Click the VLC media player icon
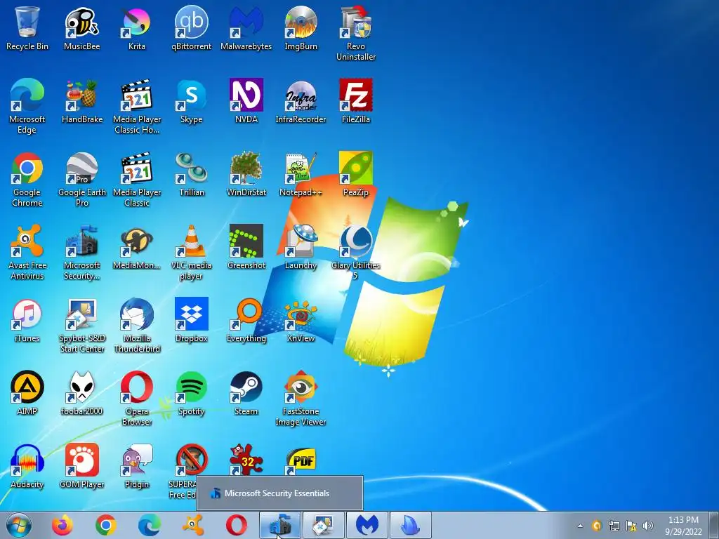This screenshot has height=539, width=719. [x=191, y=253]
